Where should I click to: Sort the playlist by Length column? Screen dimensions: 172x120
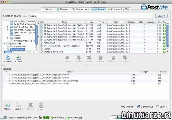[145, 72]
